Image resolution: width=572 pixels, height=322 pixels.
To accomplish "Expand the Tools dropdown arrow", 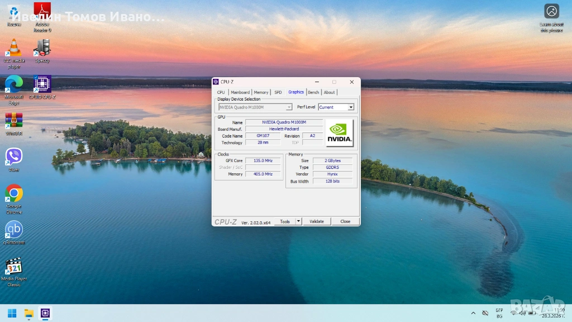I will (298, 221).
